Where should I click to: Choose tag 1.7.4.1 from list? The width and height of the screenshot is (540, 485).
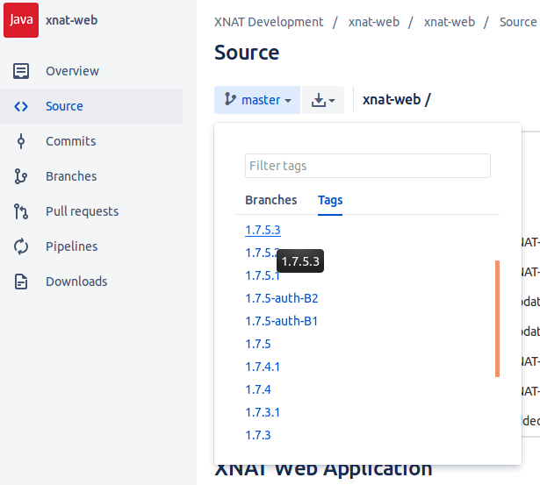[x=263, y=367]
